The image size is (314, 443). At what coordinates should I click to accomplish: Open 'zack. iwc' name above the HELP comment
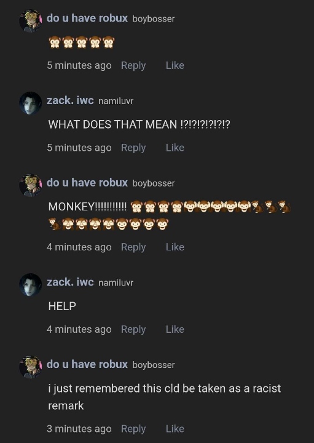pyautogui.click(x=70, y=282)
